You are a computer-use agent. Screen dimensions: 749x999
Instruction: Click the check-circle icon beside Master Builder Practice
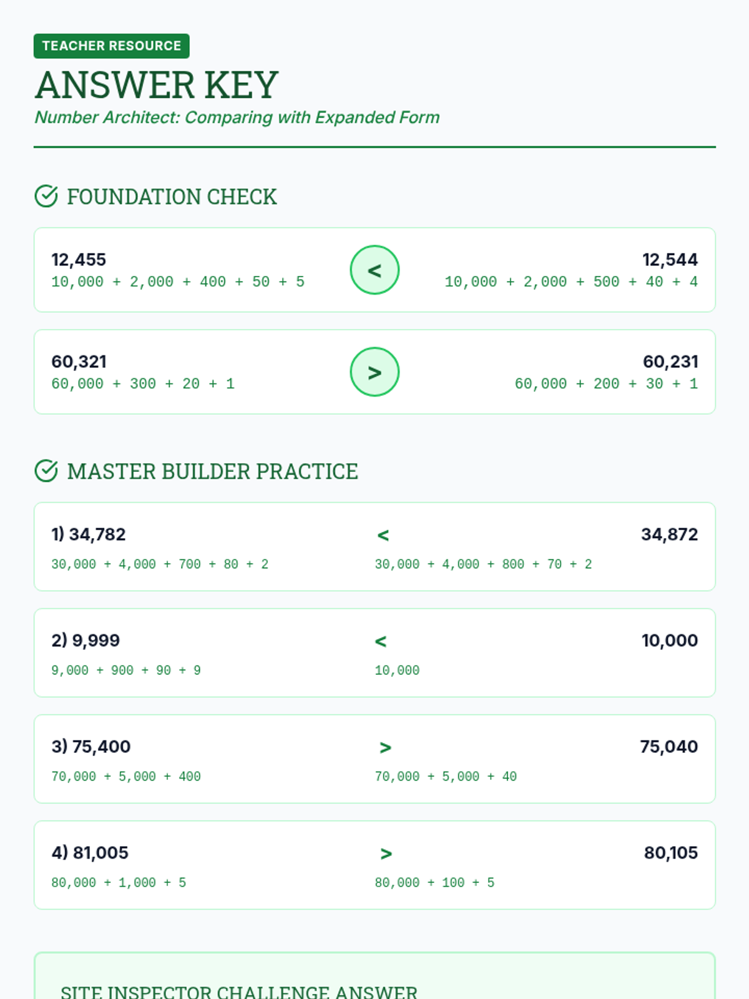pyautogui.click(x=46, y=471)
